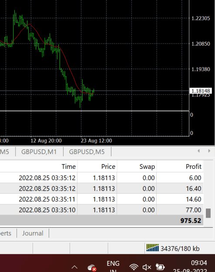Click the 1.22305 price scale label
Image resolution: width=215 pixels, height=272 pixels.
point(201,18)
